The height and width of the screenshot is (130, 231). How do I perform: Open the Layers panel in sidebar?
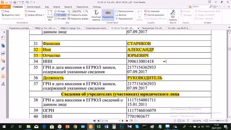(3, 53)
